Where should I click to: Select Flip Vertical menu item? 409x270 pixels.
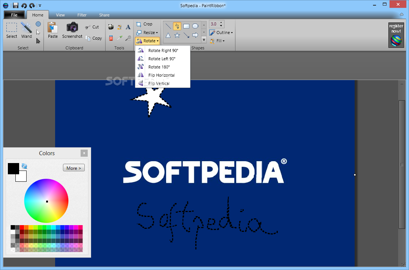click(162, 83)
